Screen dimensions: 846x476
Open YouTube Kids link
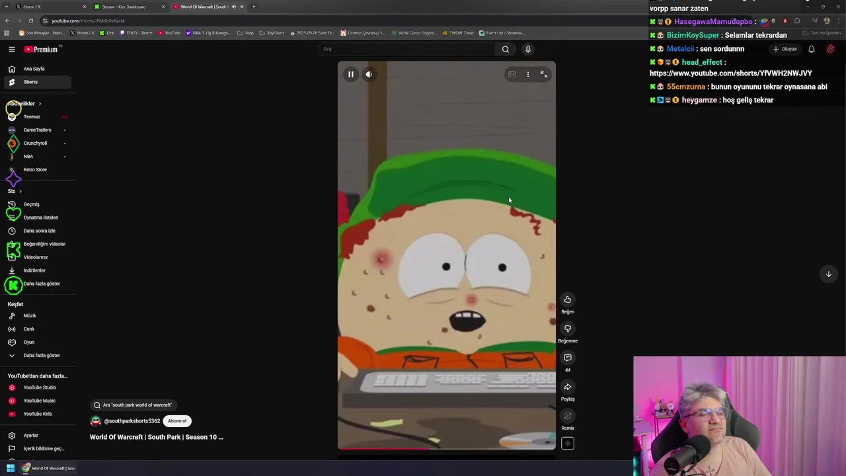[37, 414]
